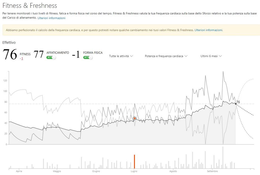This screenshot has height=175, width=260.
Task: Toggle the Forma fisica switch
Action: [x=88, y=57]
